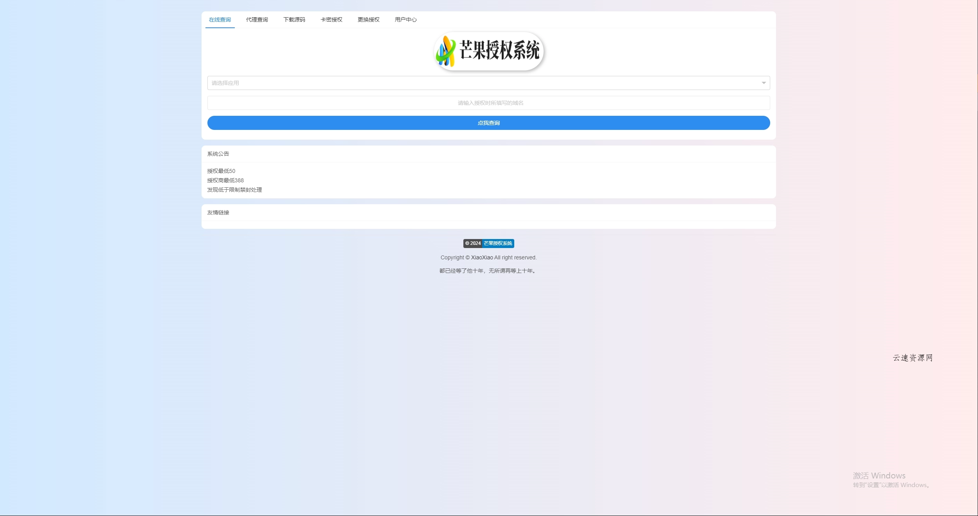The image size is (978, 516).
Task: Click the 授权商最低388 announcement text
Action: pos(225,180)
